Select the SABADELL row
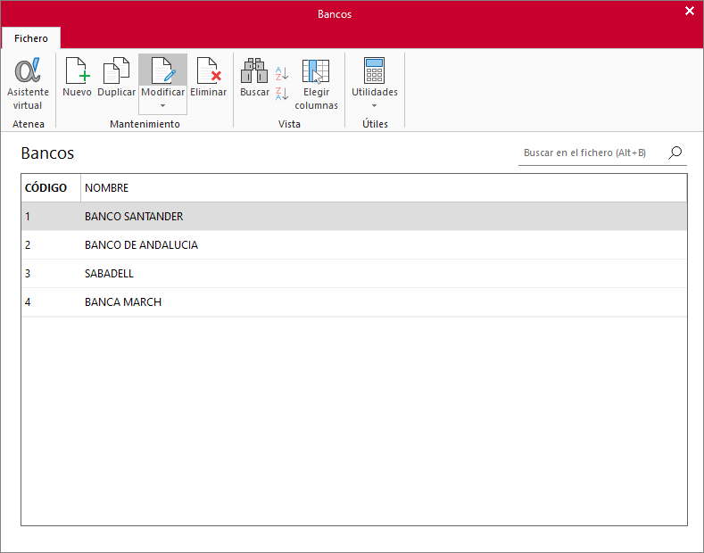 pyautogui.click(x=354, y=274)
